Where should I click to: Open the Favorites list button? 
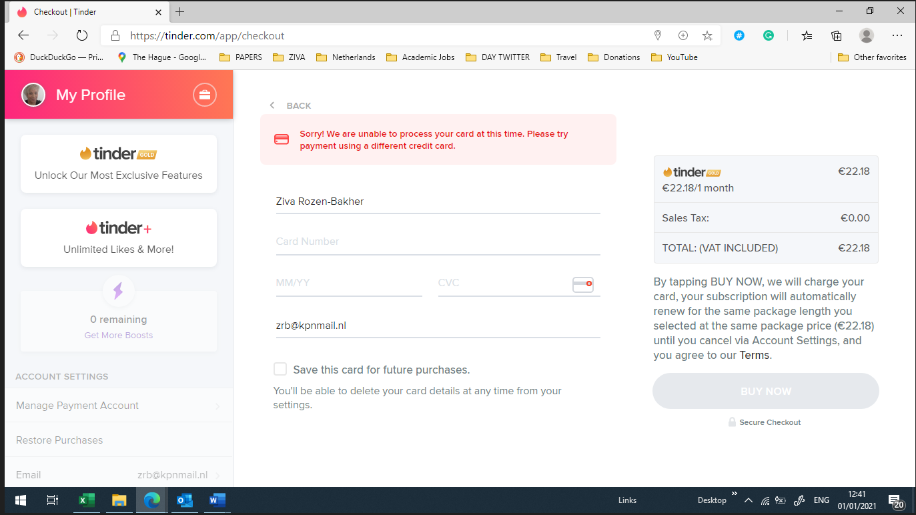807,35
